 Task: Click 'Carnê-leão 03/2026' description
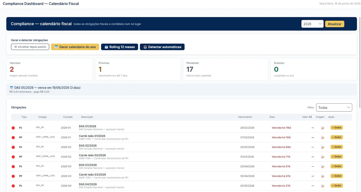[92, 175]
